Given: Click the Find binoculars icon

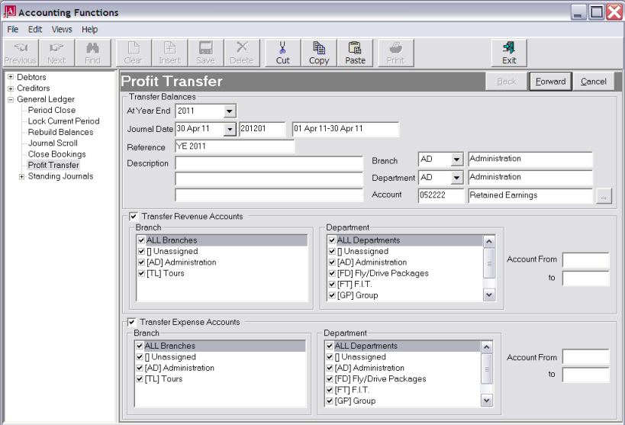Looking at the screenshot, I should [x=93, y=52].
